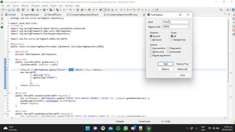The width and height of the screenshot is (235, 132).
Task: Click the highlighted Mark Occurrences toolbar icon
Action: tap(105, 10)
